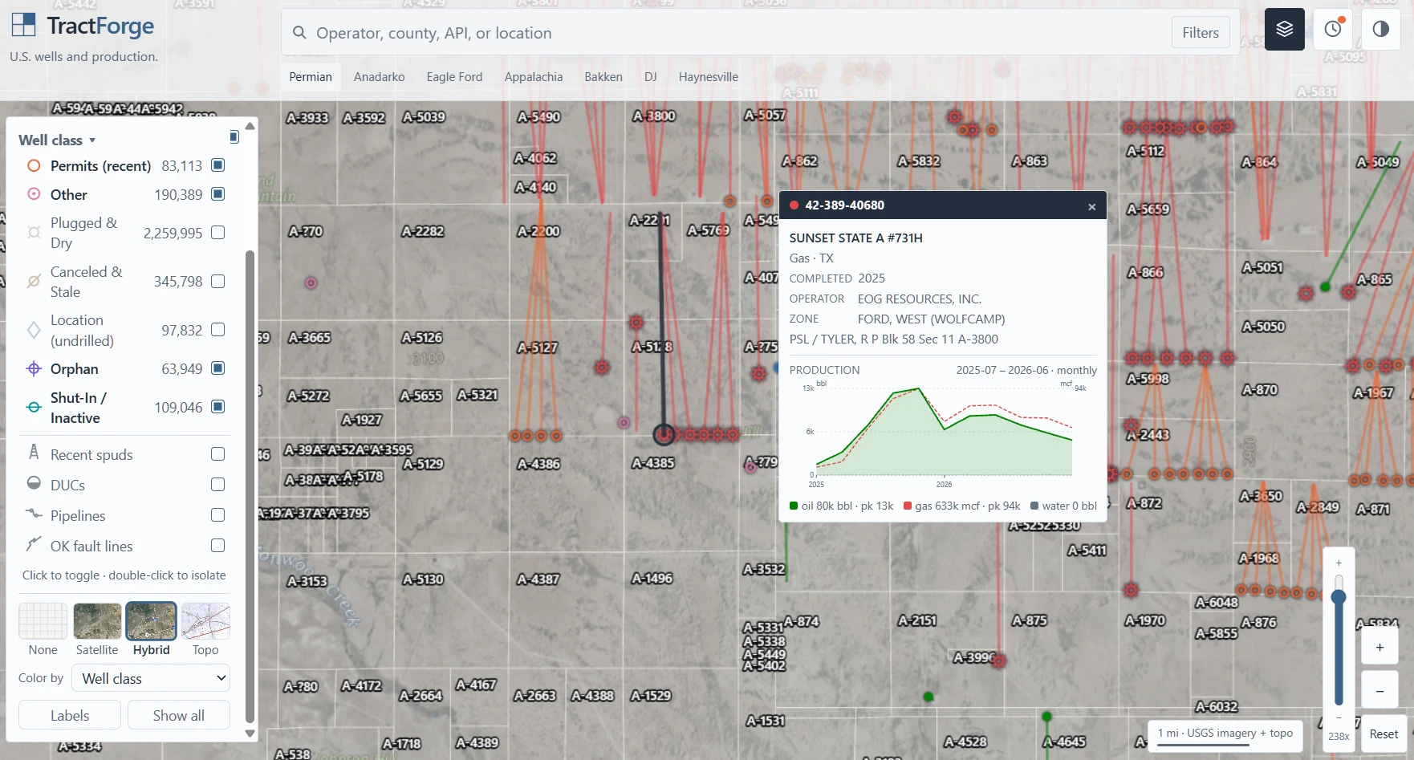Select the Anadarko basin tab

point(380,77)
